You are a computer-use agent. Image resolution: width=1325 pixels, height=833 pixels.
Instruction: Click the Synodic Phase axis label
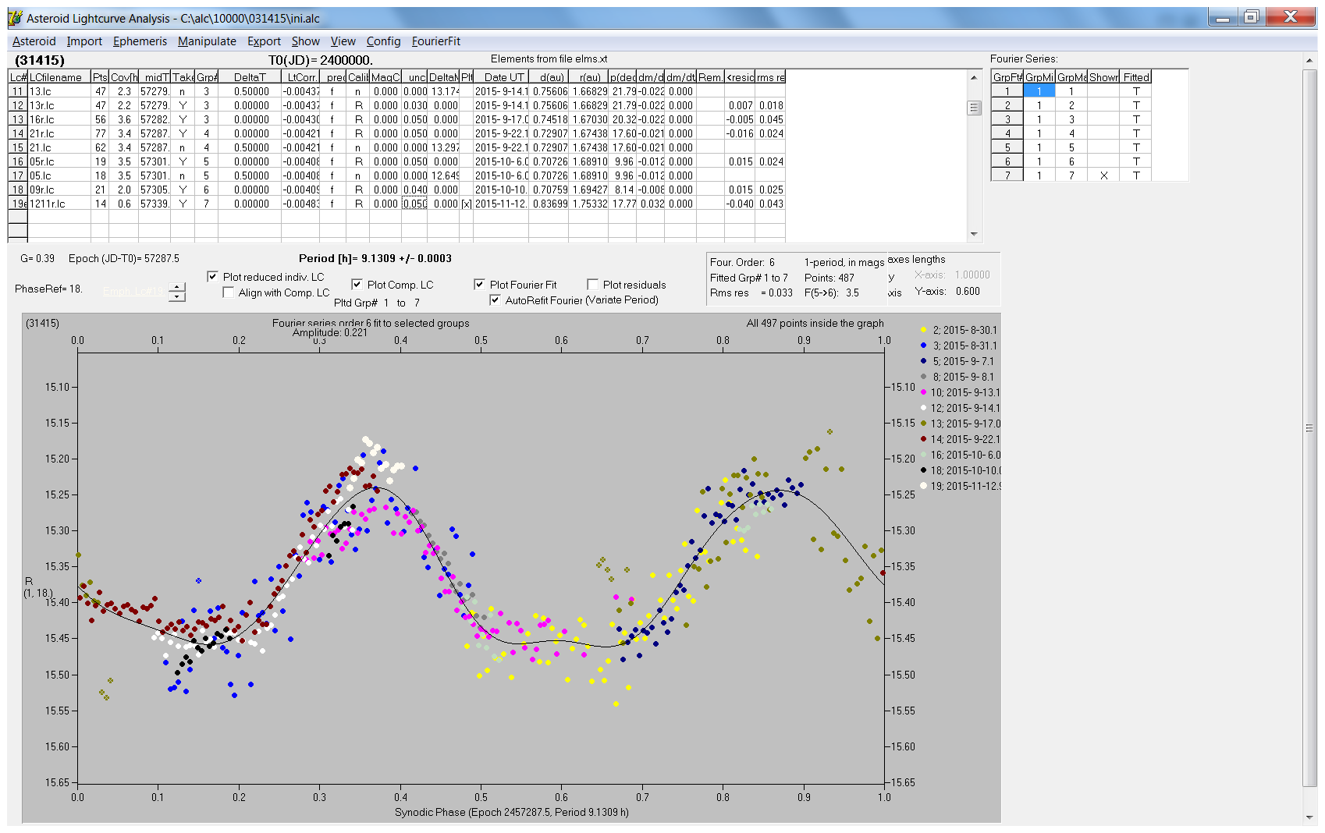pyautogui.click(x=511, y=812)
